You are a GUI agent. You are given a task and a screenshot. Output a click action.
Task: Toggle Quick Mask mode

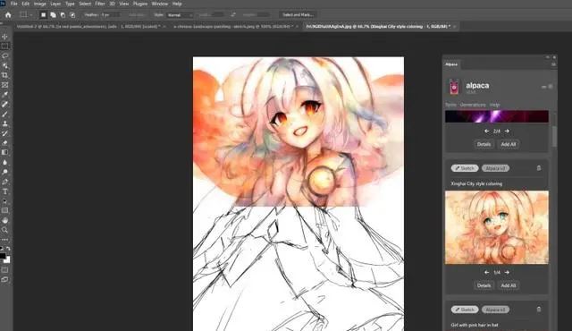pos(4,270)
